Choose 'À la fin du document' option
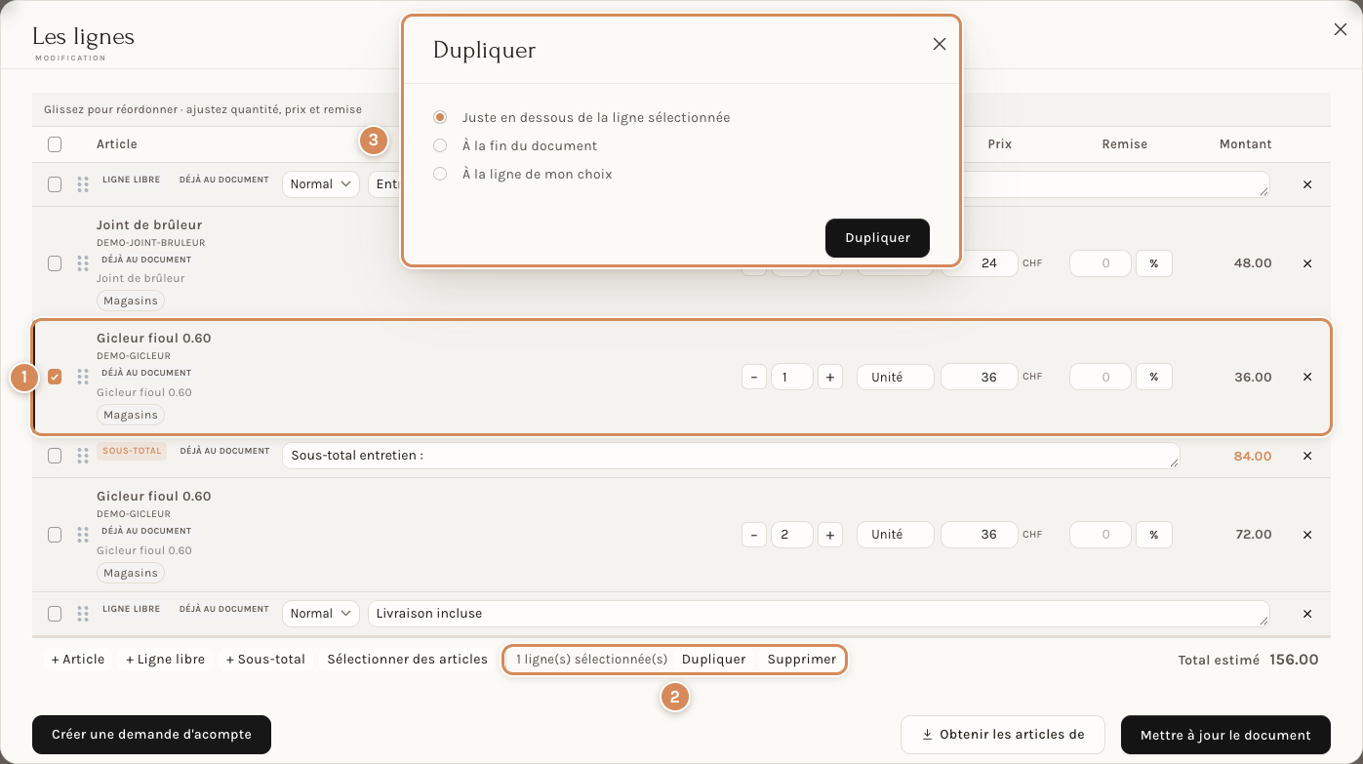 pos(441,145)
